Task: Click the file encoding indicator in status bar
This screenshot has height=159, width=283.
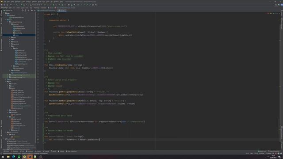Action: coord(256,153)
